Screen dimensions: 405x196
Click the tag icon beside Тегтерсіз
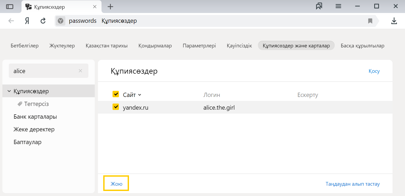coord(20,104)
